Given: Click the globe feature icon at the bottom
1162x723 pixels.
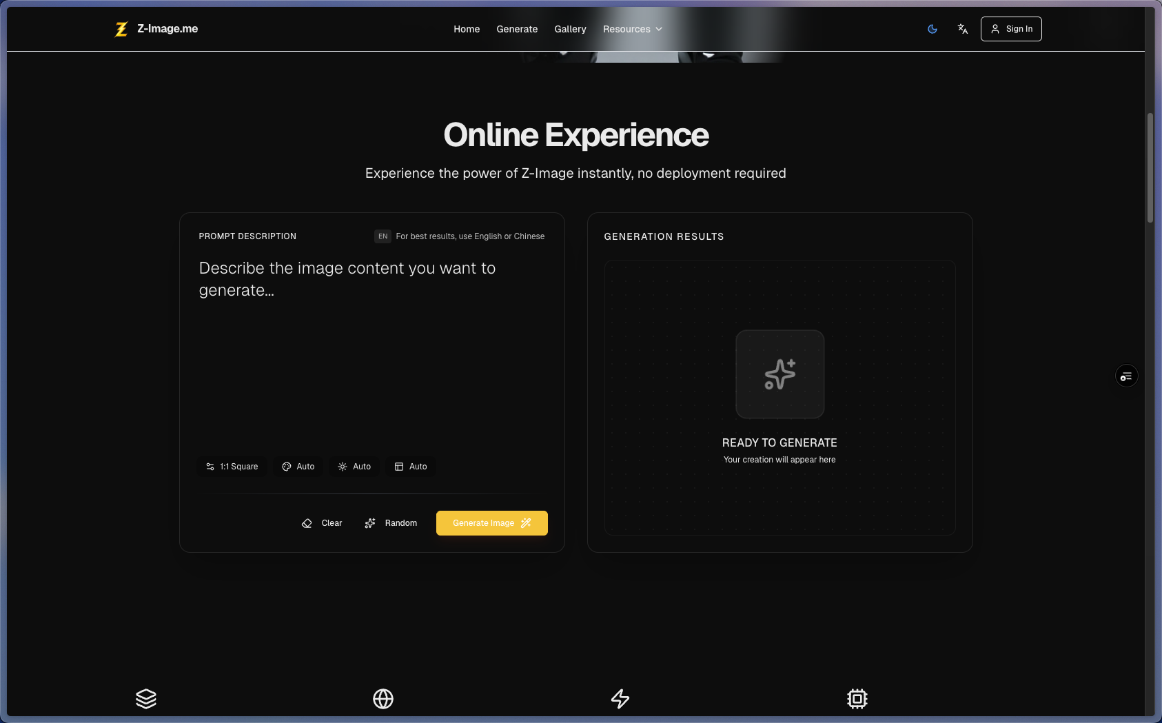Looking at the screenshot, I should 383,699.
